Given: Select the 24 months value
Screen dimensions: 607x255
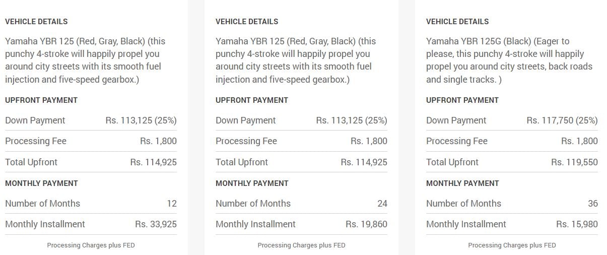Looking at the screenshot, I should (x=382, y=204).
